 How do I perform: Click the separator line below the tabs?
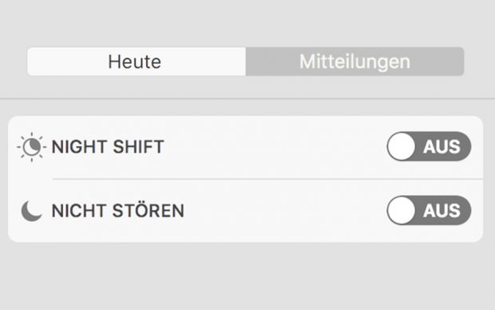[247, 99]
